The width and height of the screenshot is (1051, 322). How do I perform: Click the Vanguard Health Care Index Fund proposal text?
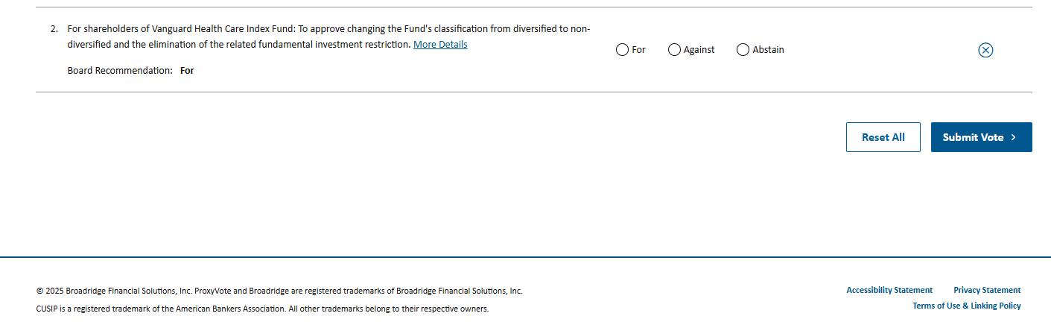[x=328, y=37]
